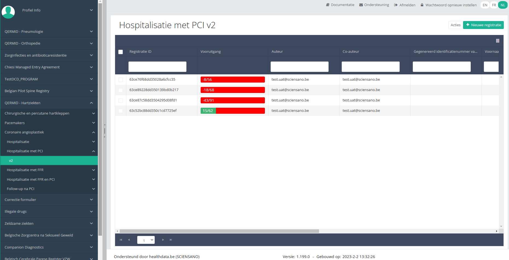Toggle the select-all checkbox in header
509x260 pixels.
pos(121,52)
